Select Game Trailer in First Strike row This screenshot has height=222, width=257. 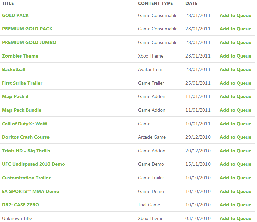point(151,83)
